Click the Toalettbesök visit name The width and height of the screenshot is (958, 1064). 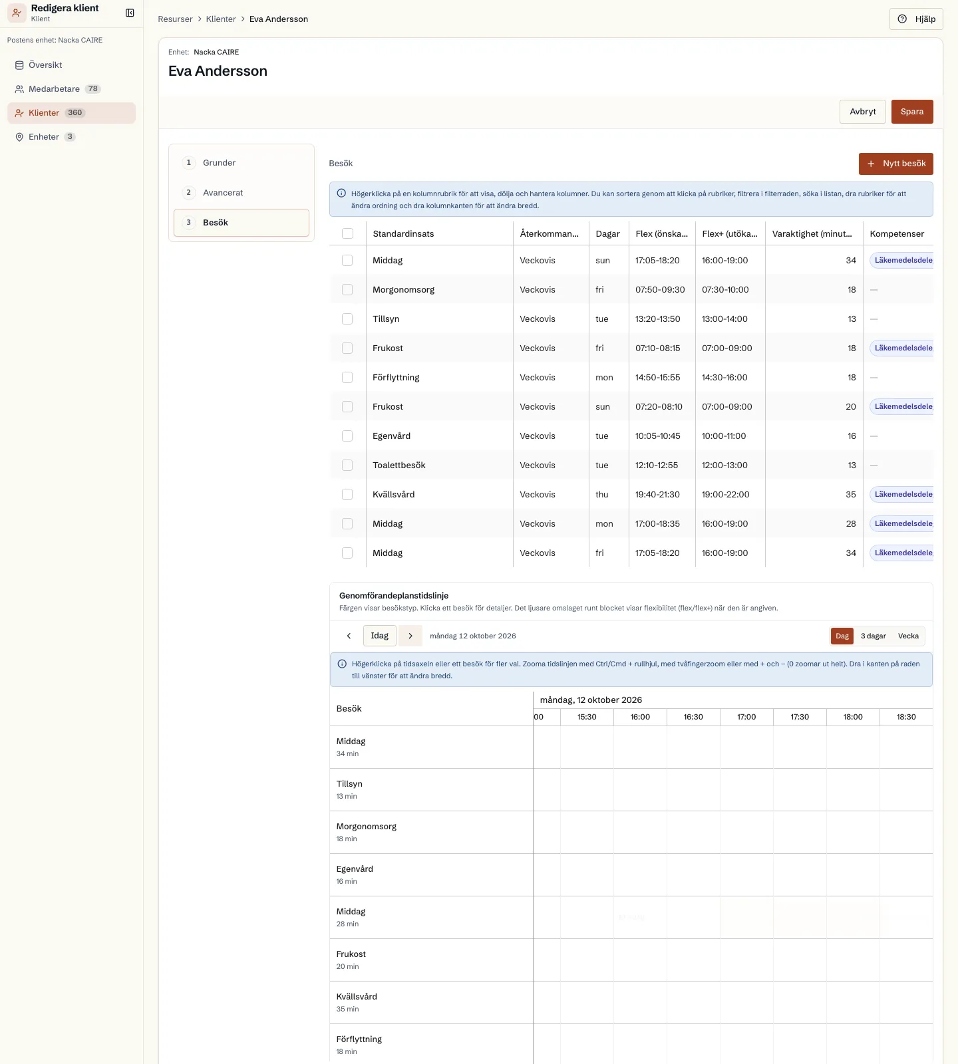tap(399, 465)
